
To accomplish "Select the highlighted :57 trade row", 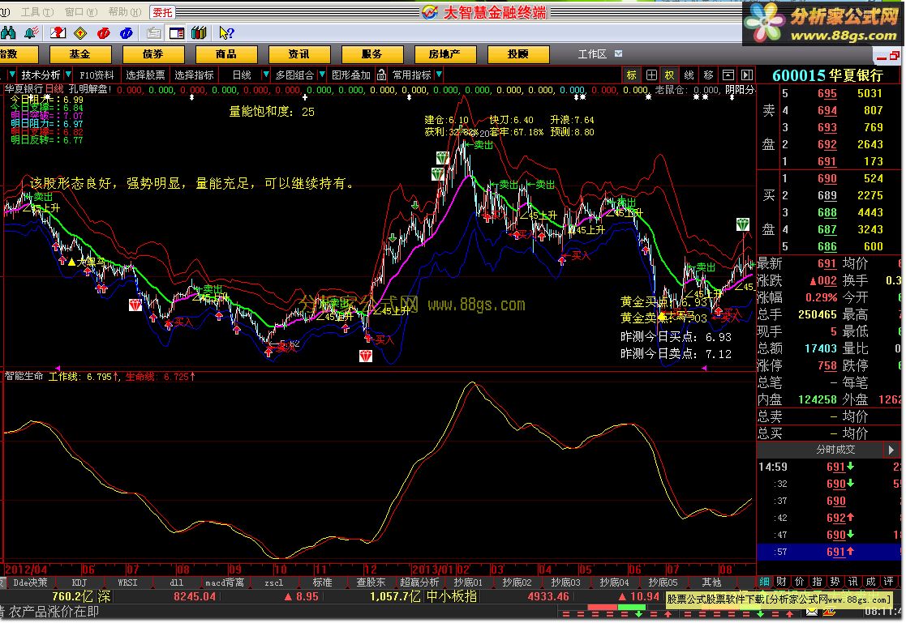I will coord(829,552).
